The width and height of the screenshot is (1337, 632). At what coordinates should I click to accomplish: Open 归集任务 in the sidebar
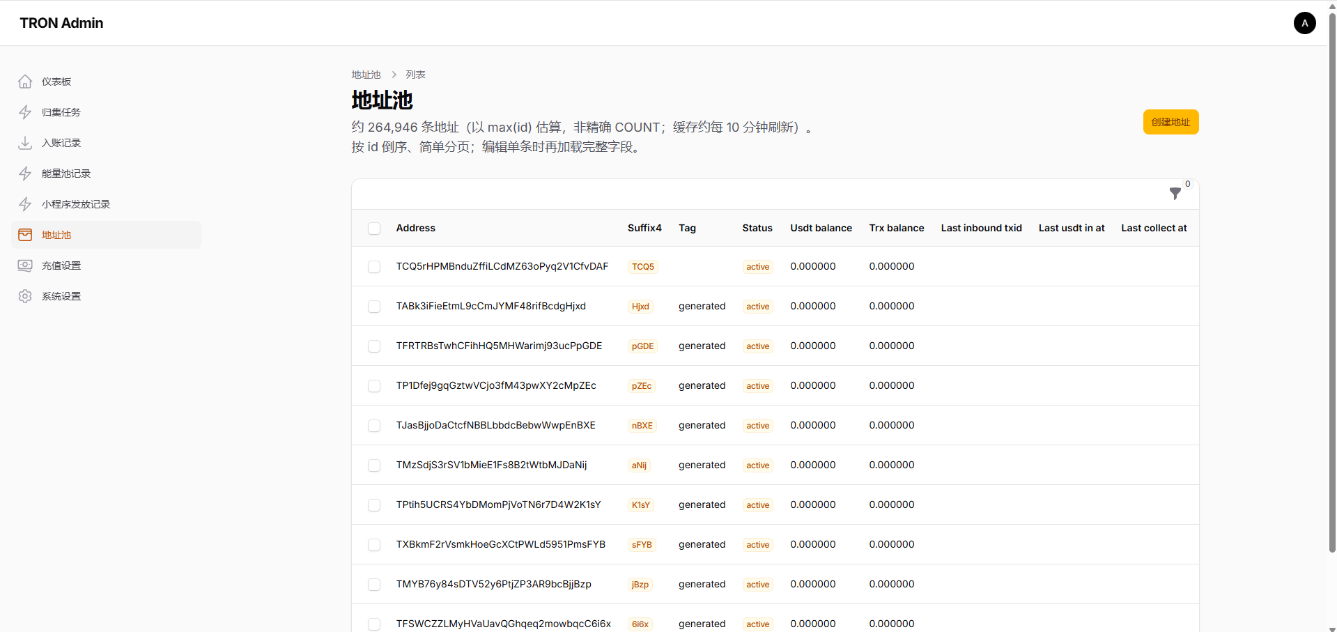pos(106,112)
